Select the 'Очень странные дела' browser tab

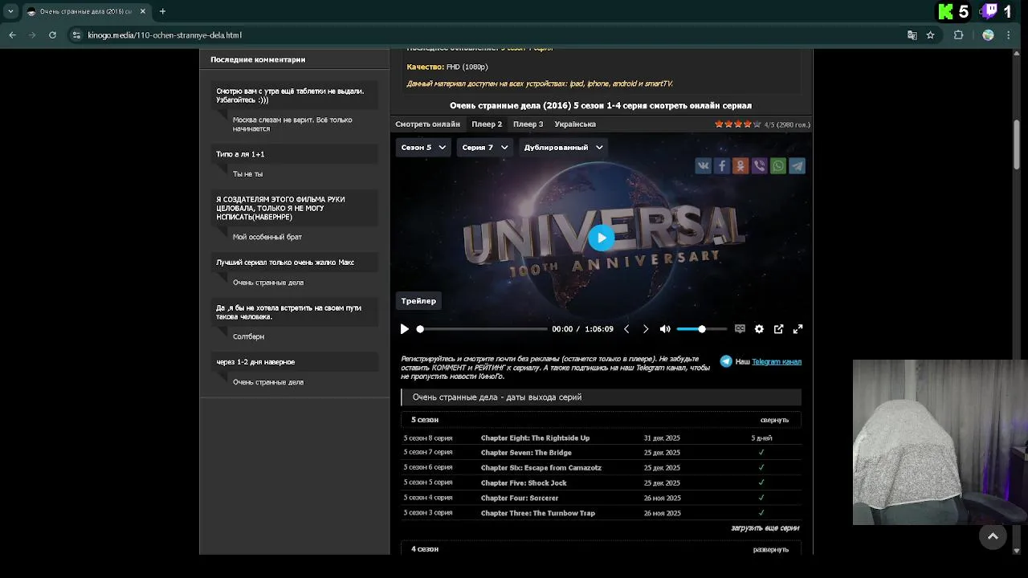[x=84, y=11]
